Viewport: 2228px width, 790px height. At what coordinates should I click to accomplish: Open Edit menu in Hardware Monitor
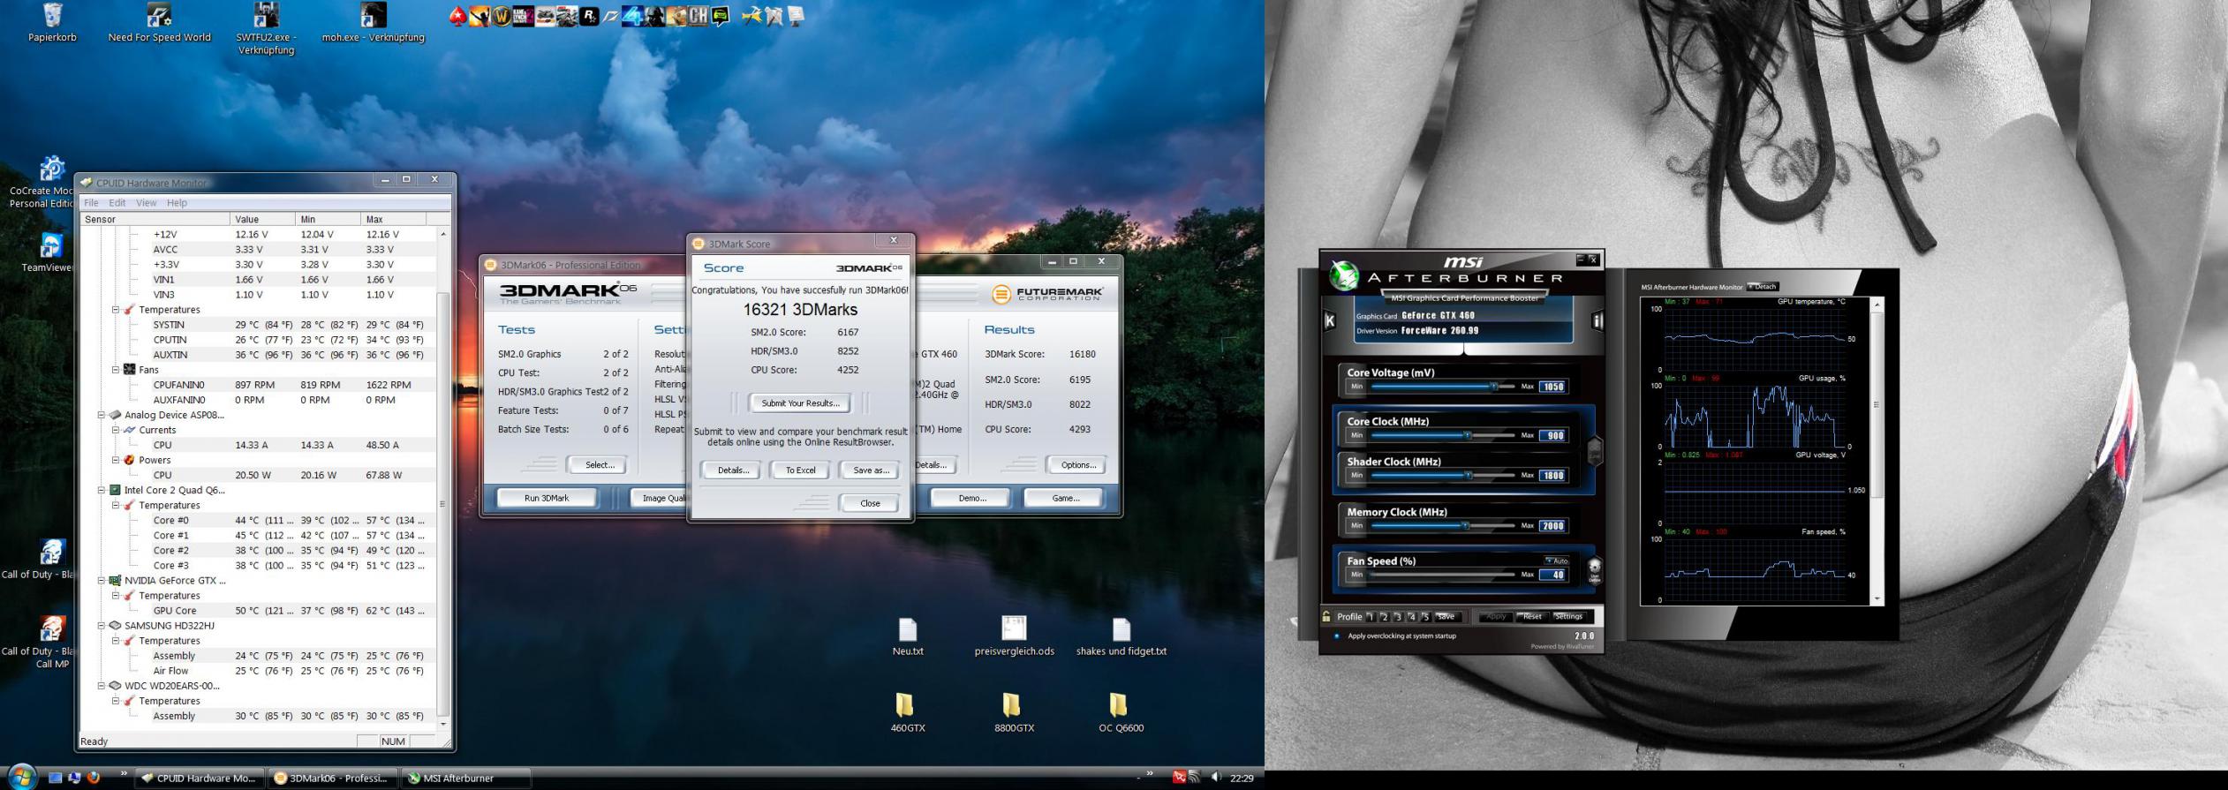click(x=117, y=203)
